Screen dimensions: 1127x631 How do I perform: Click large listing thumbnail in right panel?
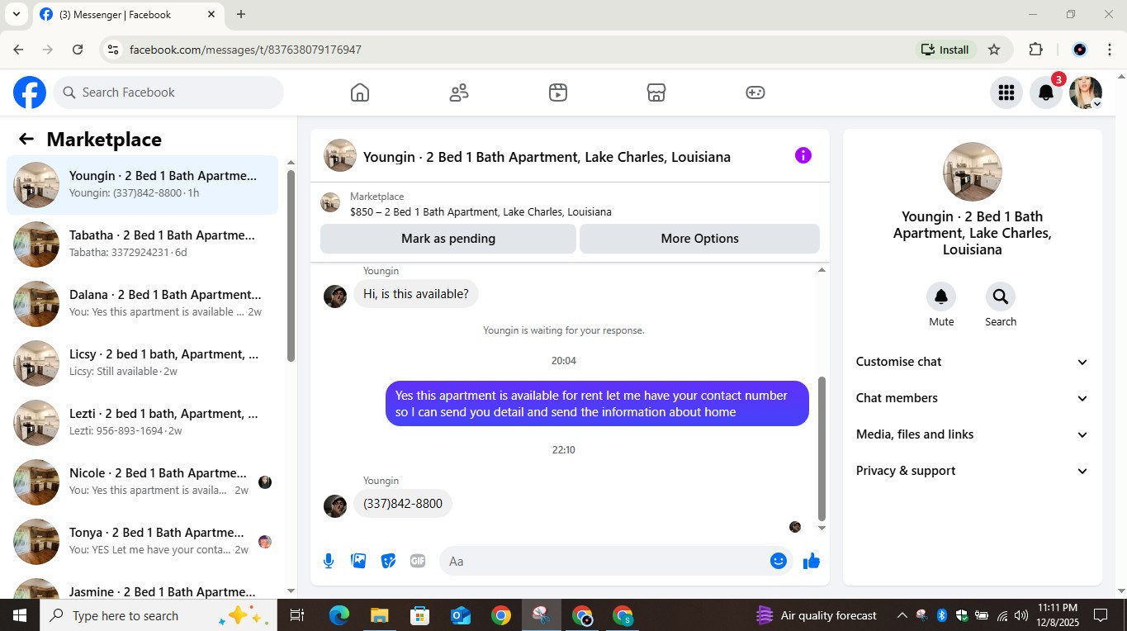[x=973, y=172]
